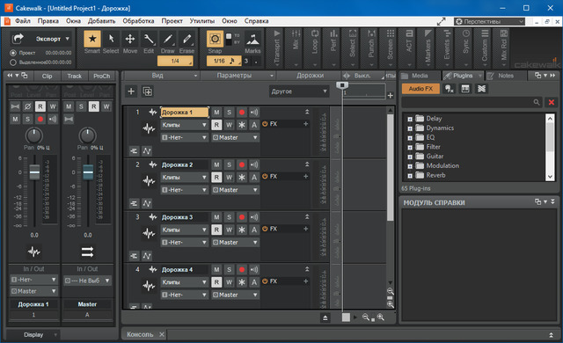Open the Файл menu
563x343 pixels.
(23, 21)
